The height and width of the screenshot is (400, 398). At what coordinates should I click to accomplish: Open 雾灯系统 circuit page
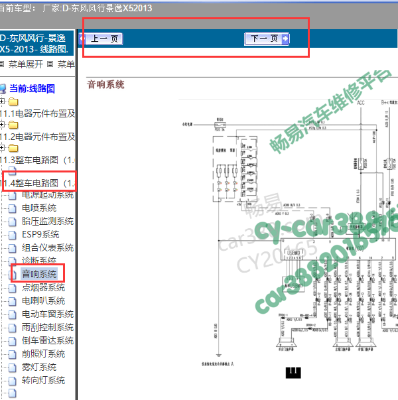tap(39, 367)
